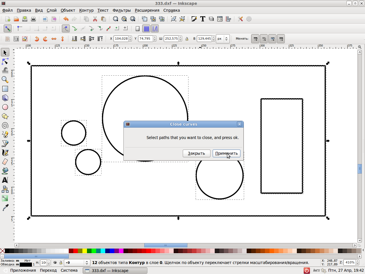Image resolution: width=365 pixels, height=274 pixels.
Task: Open the Расширения menu
Action: pos(147,10)
